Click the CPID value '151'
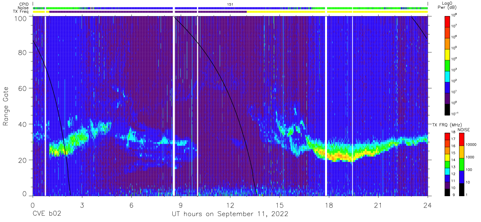 (230, 4)
